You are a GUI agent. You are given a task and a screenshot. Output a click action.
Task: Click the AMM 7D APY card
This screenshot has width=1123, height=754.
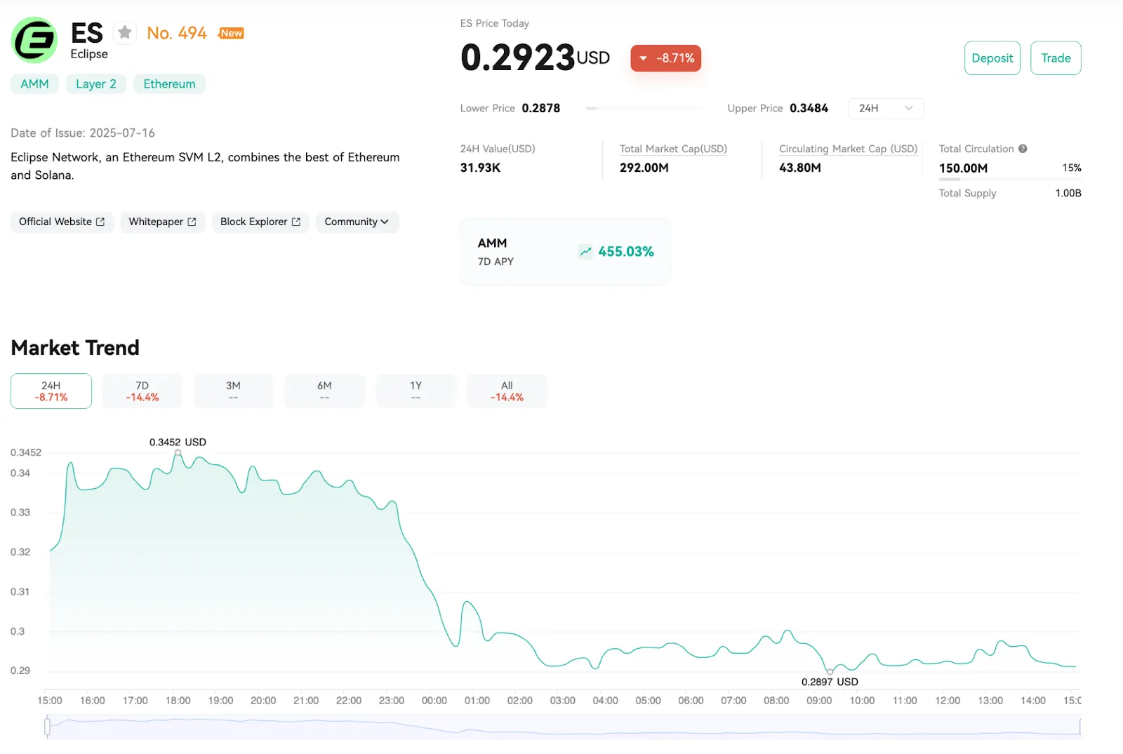(x=566, y=251)
